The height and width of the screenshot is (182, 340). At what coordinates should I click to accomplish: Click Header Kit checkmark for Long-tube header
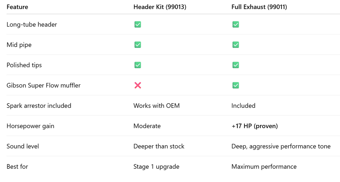tap(137, 24)
